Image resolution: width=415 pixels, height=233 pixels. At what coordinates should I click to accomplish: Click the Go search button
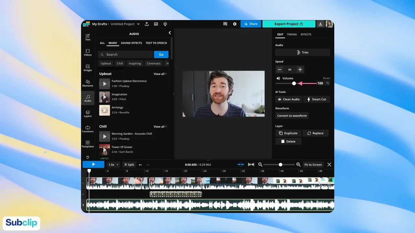[161, 54]
